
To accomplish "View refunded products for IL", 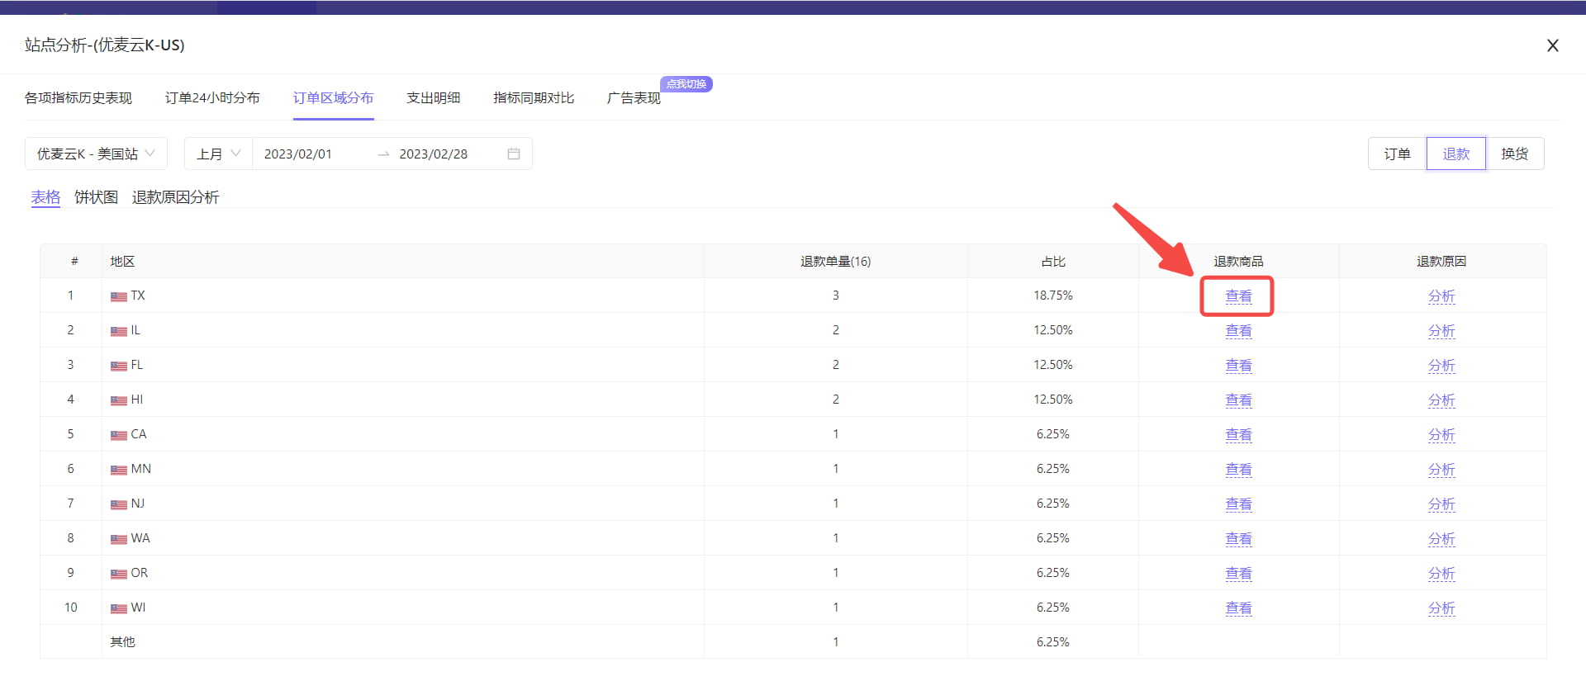I will (x=1238, y=330).
